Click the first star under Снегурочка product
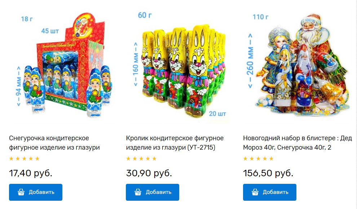357x209 pixels. (11, 159)
